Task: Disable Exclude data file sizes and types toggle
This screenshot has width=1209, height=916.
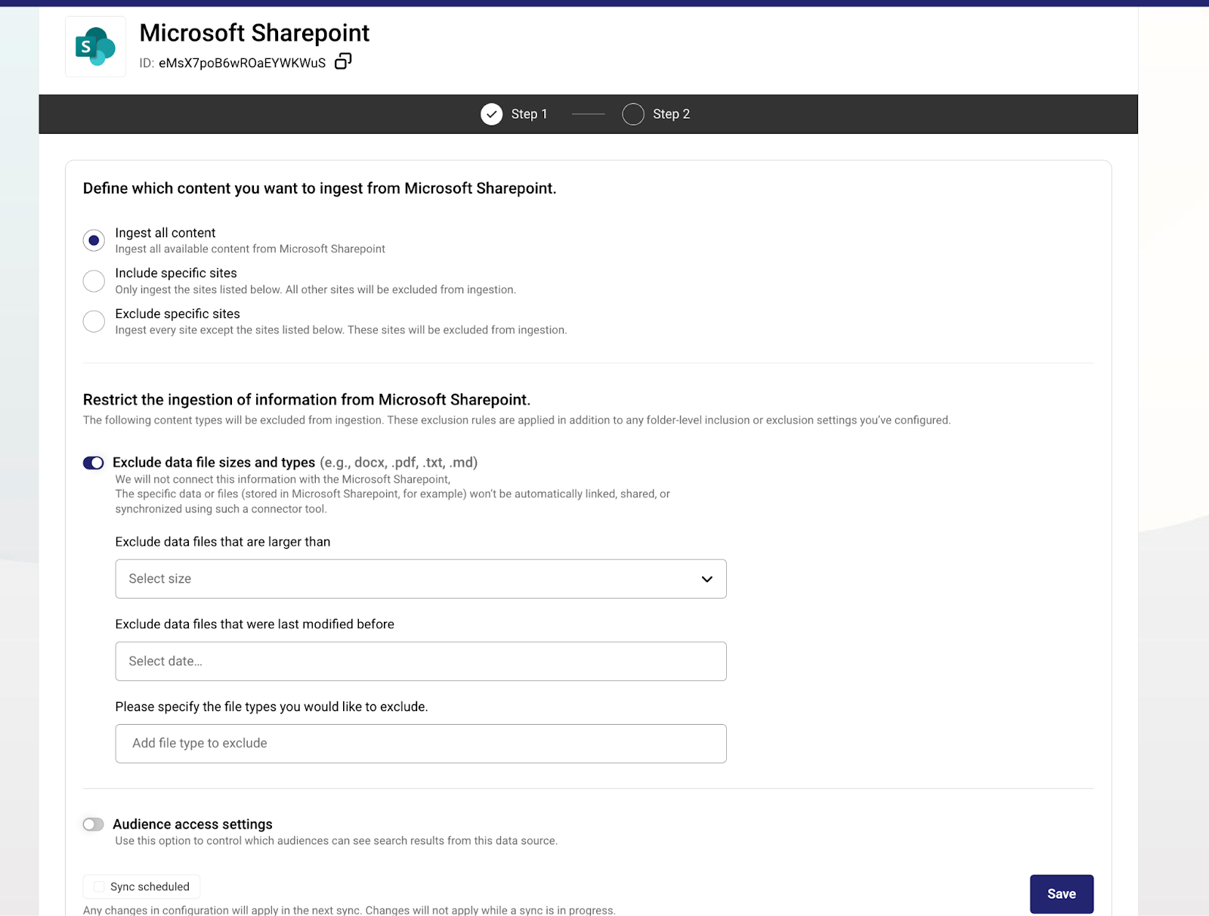Action: (94, 463)
